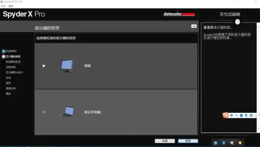
Task: Click the 后退 back button
Action: click(165, 141)
